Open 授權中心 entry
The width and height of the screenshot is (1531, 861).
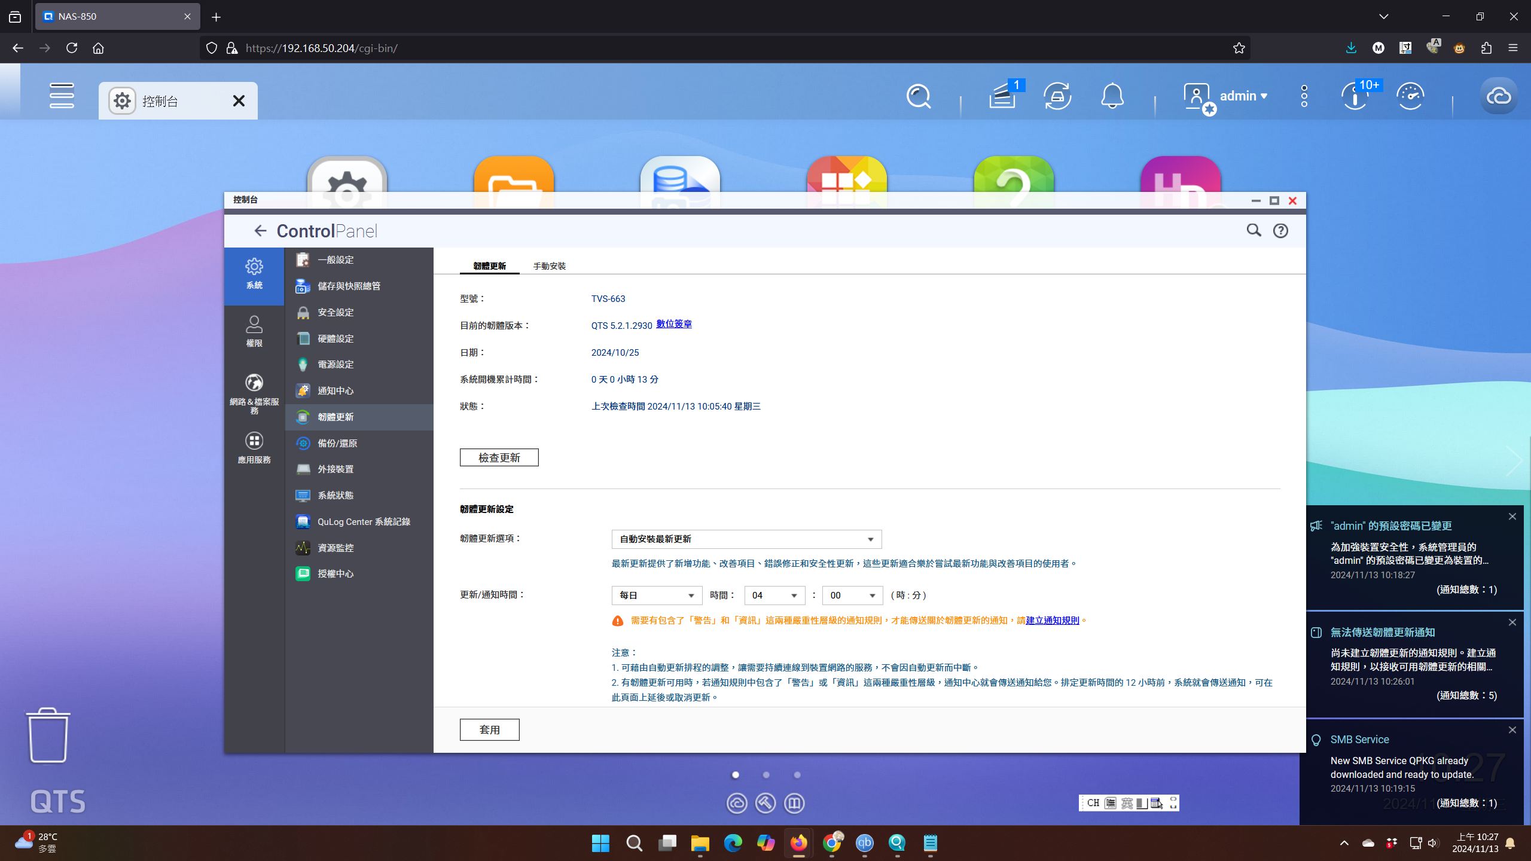tap(359, 574)
